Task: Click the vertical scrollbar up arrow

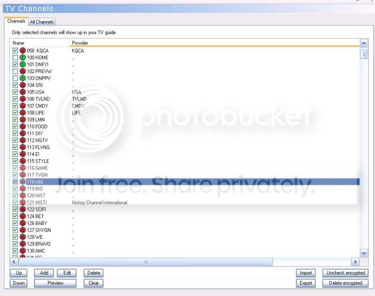Action: [x=364, y=44]
